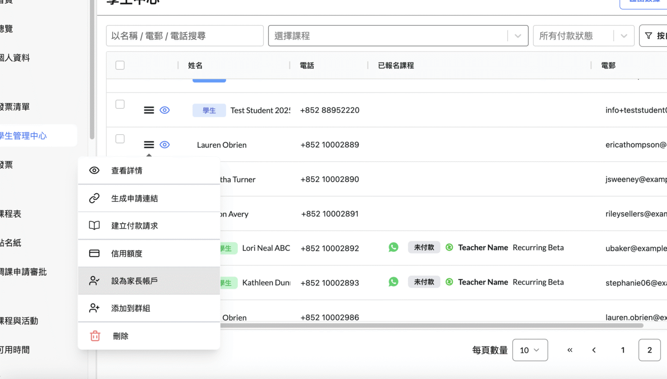The image size is (667, 379).
Task: Click the name/email/phone search field
Action: click(184, 36)
